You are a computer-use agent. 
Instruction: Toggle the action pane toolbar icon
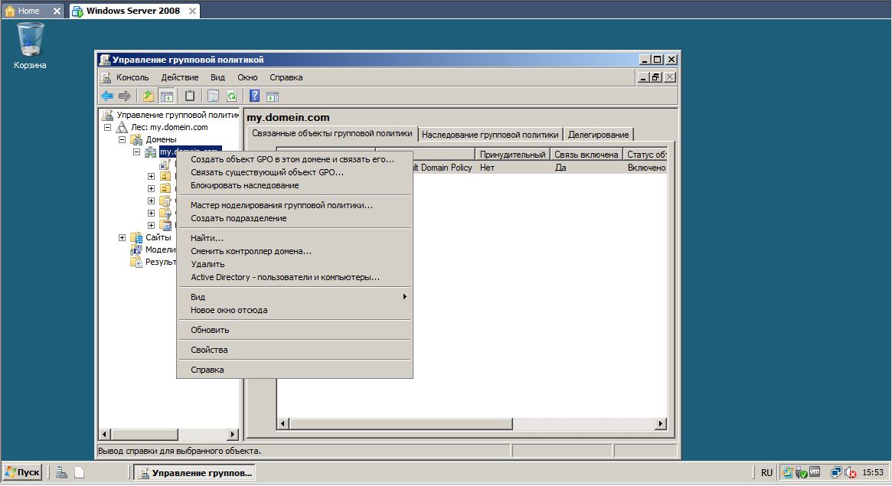tap(273, 96)
